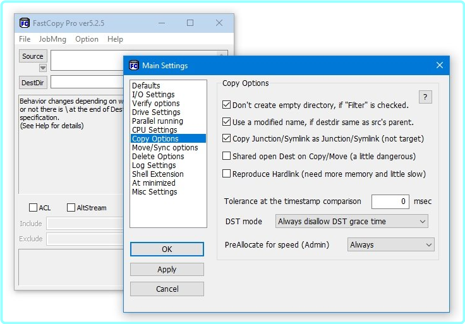Click the question mark help button
Viewport: 465px width, 324px height.
click(426, 97)
